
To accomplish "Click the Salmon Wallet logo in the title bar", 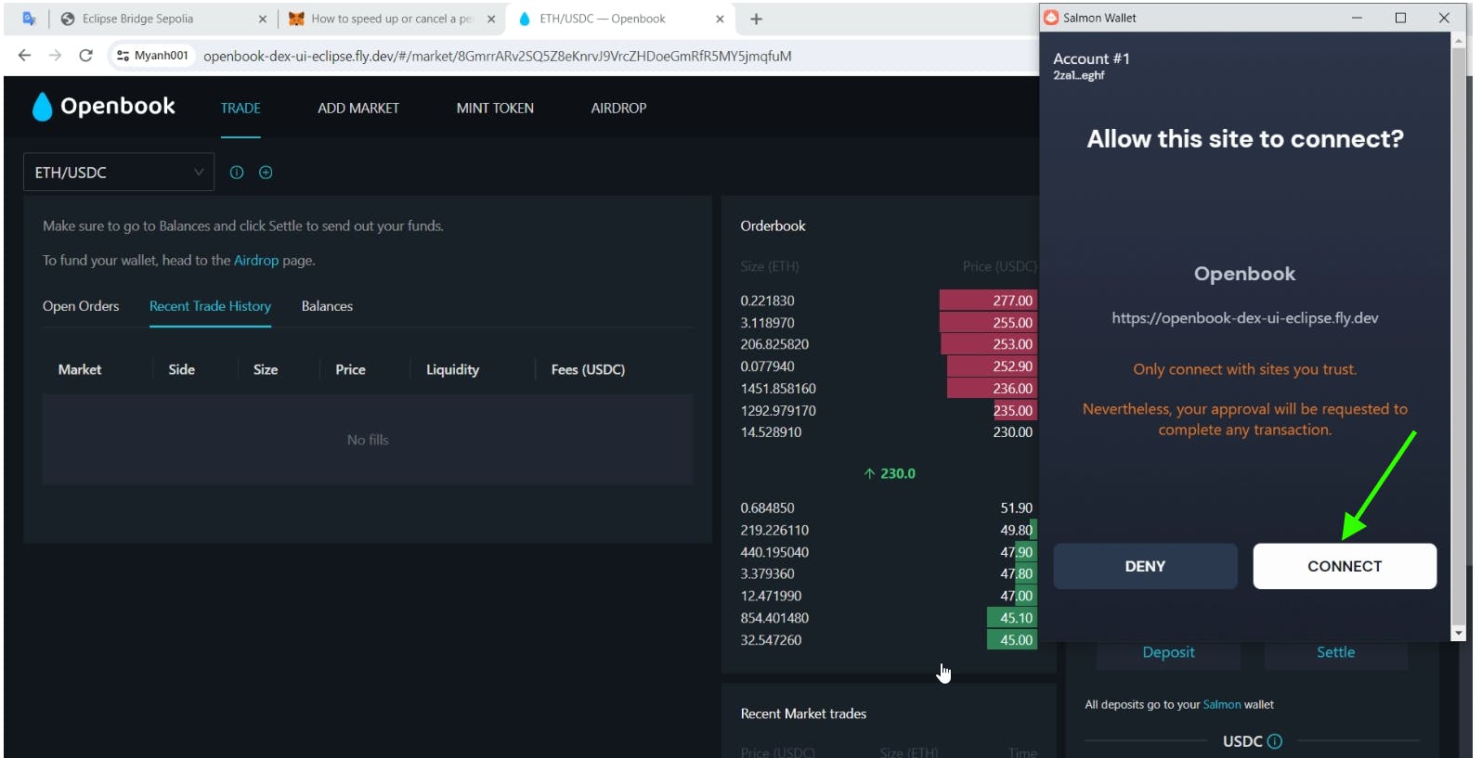I will click(x=1051, y=18).
